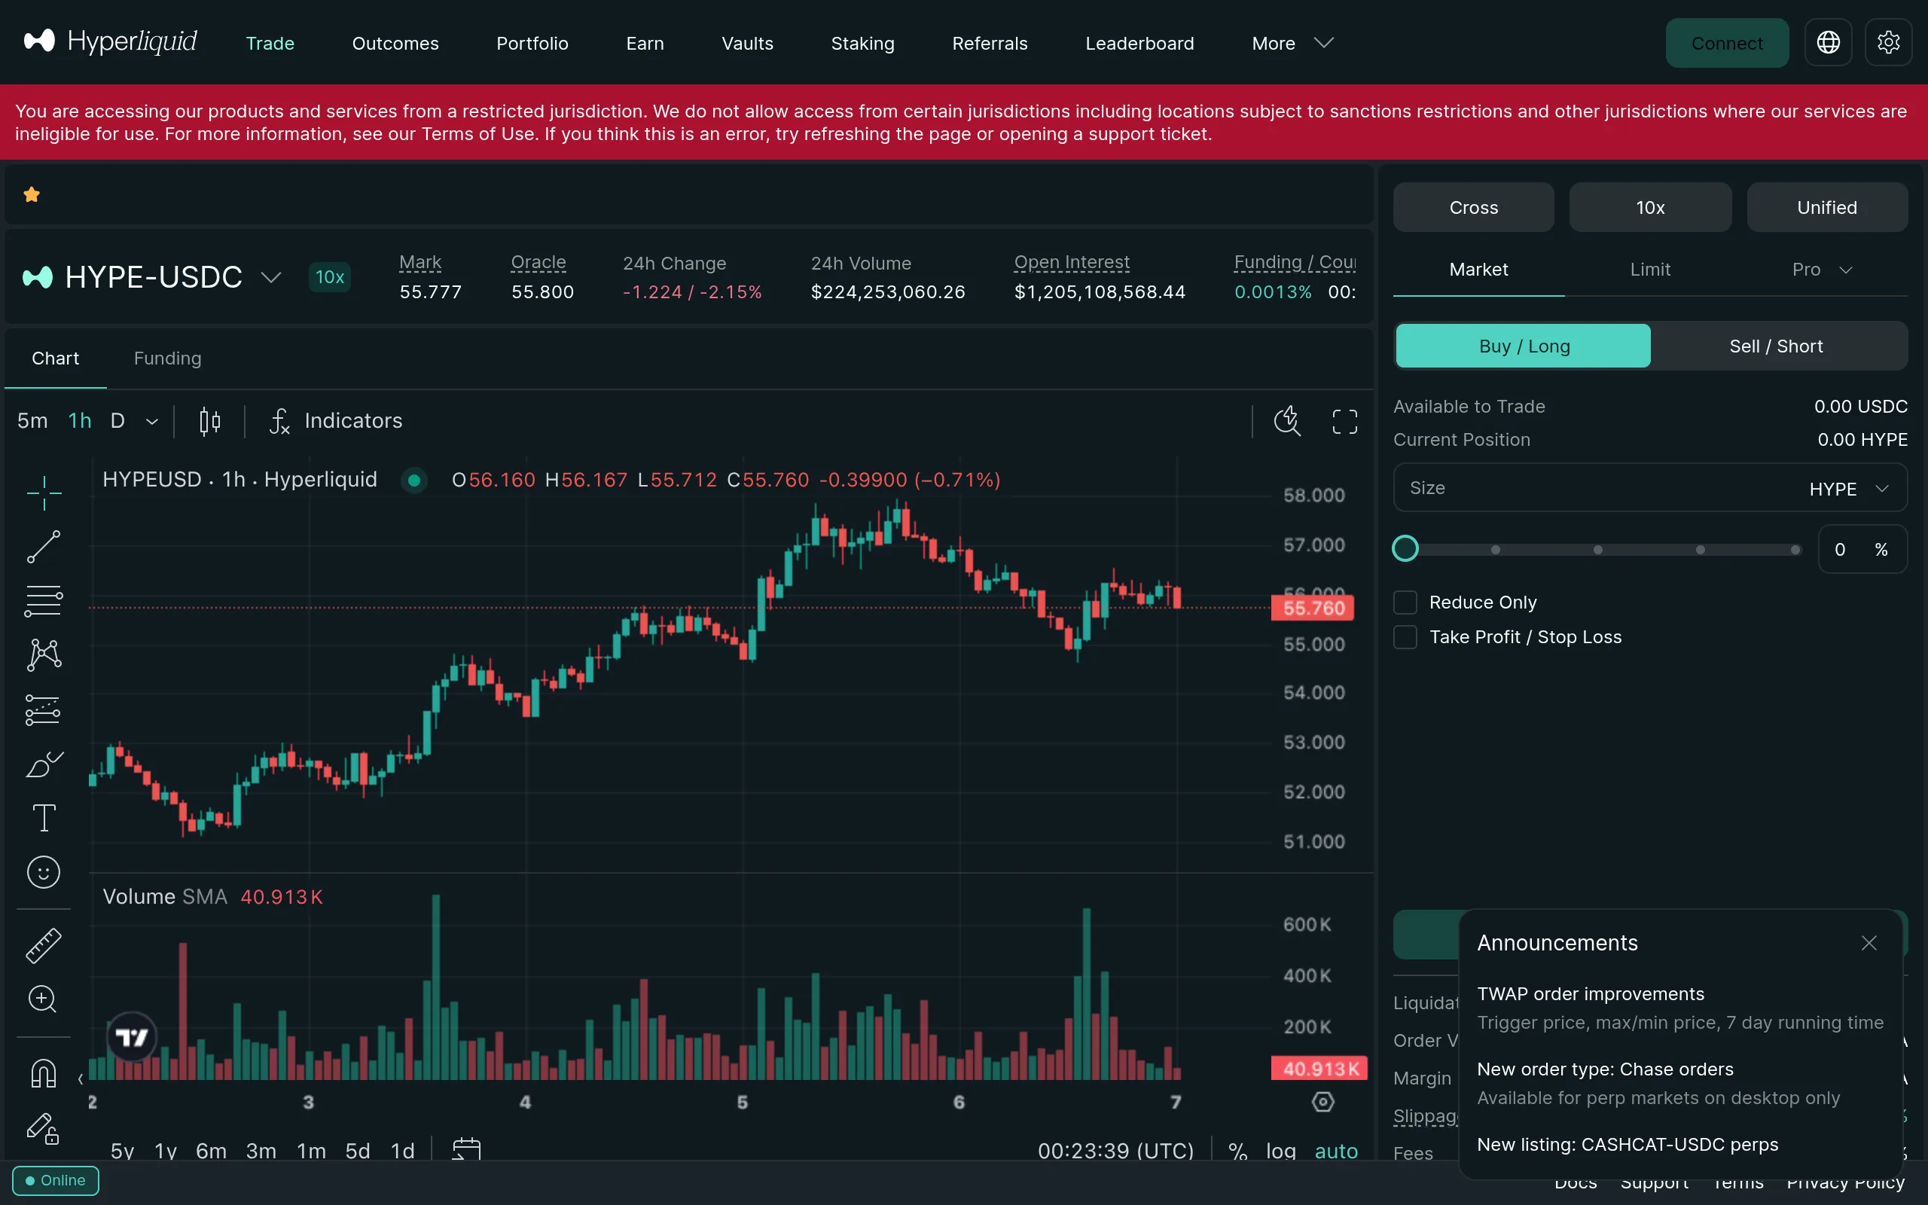Click the size slider handle

pyautogui.click(x=1405, y=548)
